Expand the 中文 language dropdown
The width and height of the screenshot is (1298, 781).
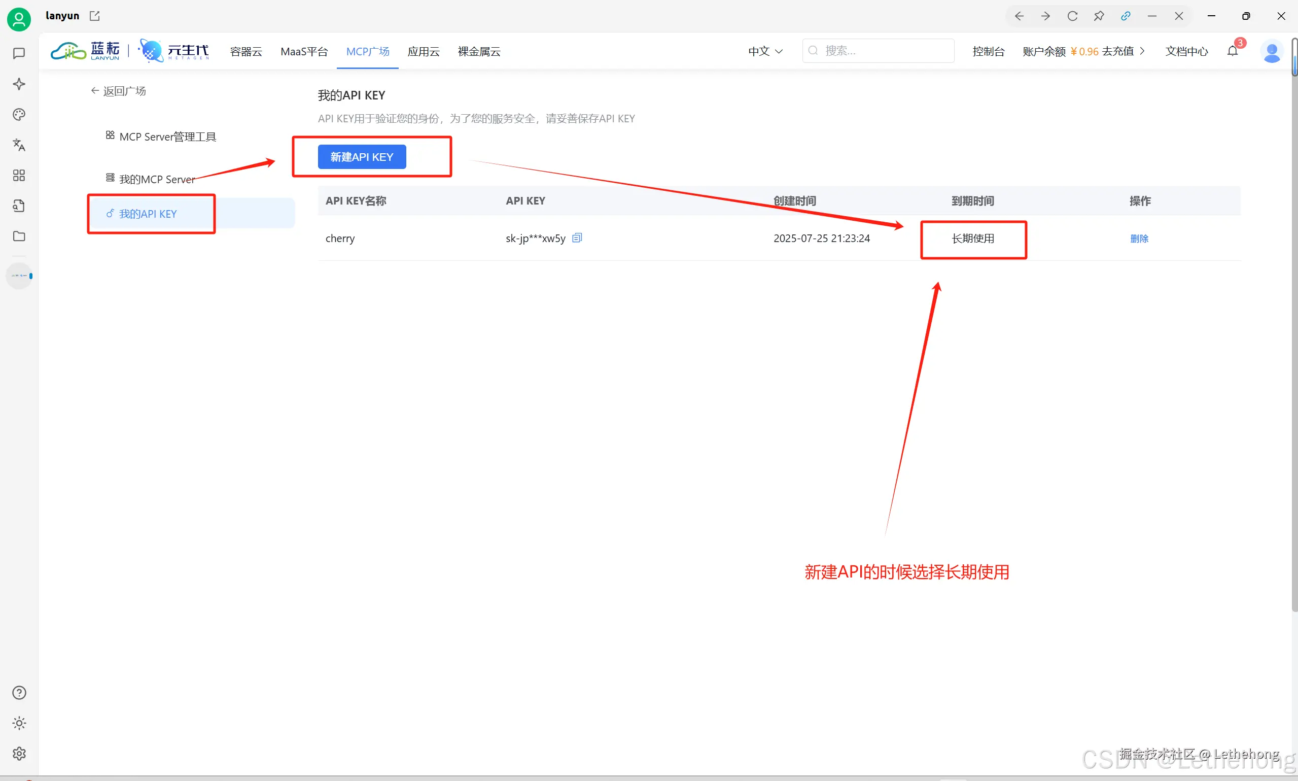point(765,51)
